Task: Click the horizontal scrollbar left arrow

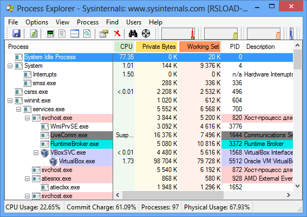Action: pyautogui.click(x=117, y=195)
